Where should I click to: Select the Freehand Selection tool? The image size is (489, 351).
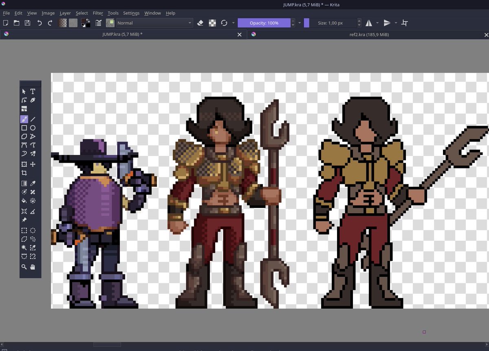[33, 239]
